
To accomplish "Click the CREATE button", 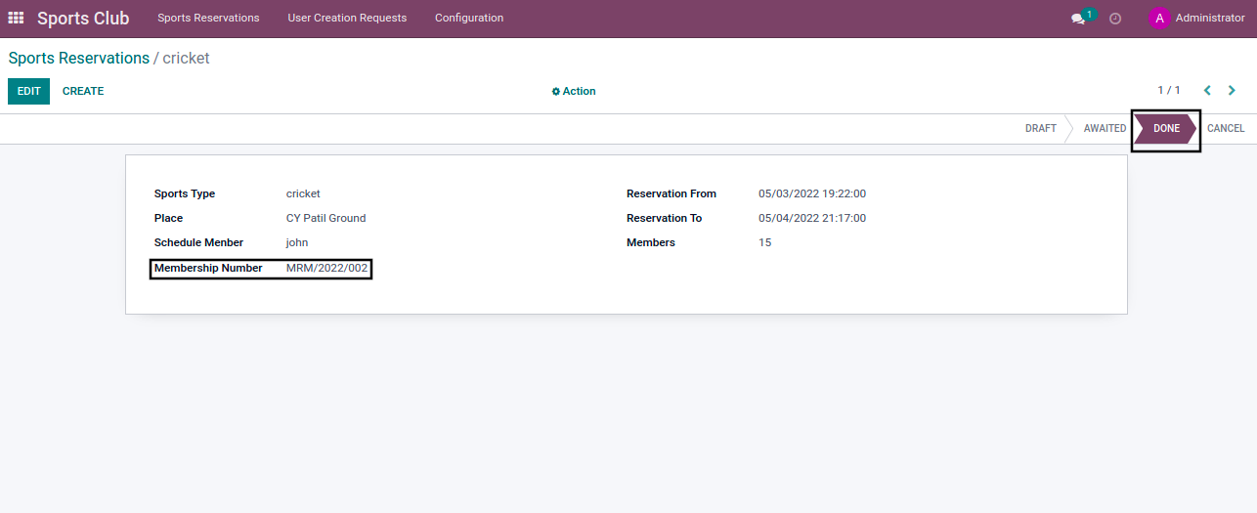I will pyautogui.click(x=83, y=91).
